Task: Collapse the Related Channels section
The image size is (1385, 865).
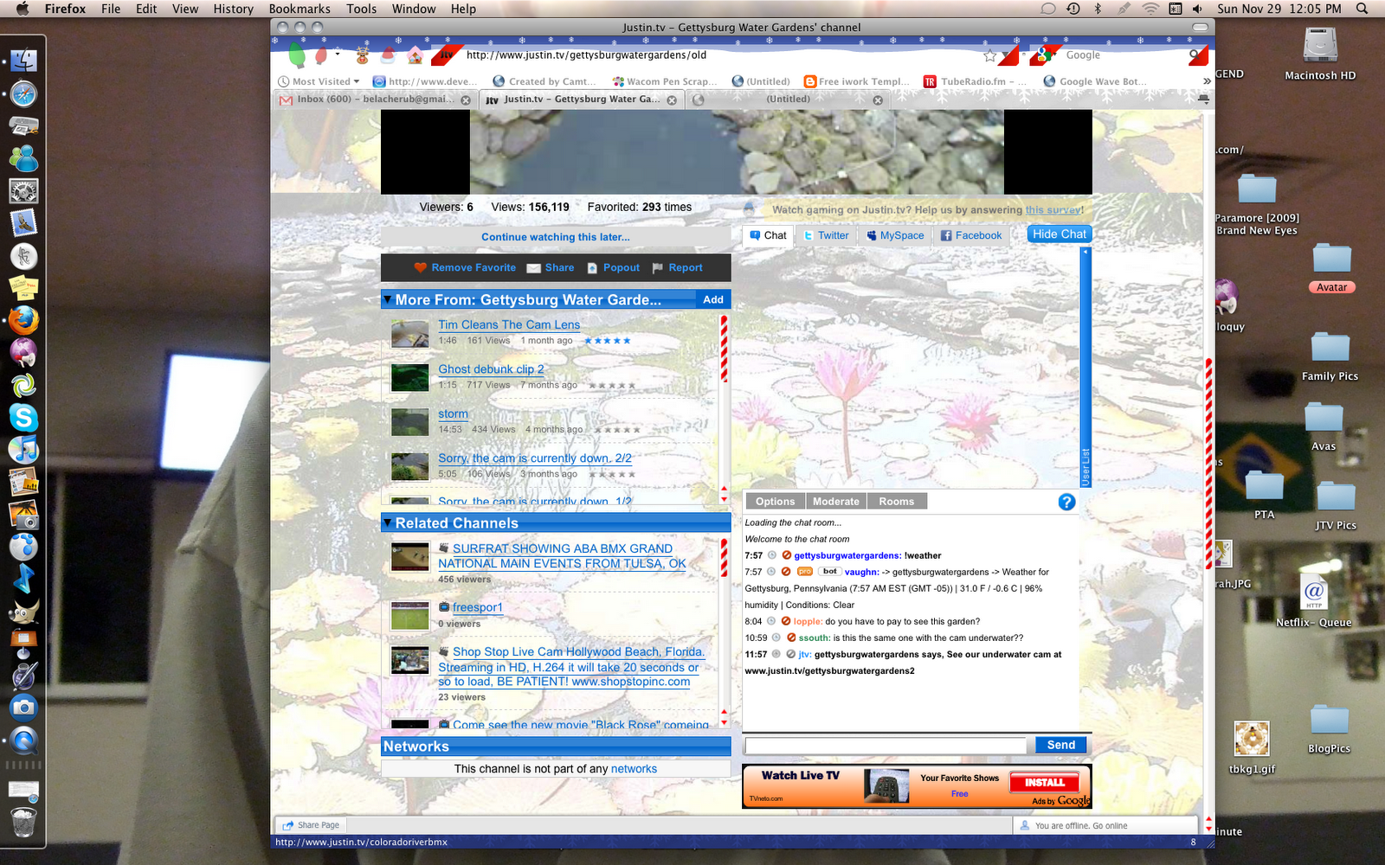Action: [x=388, y=523]
